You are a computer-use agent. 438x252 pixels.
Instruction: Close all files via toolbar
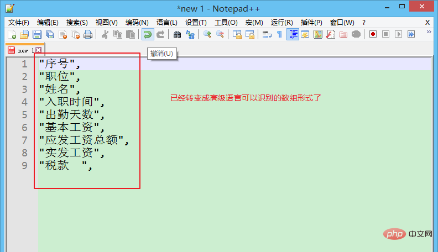pyautogui.click(x=75, y=34)
